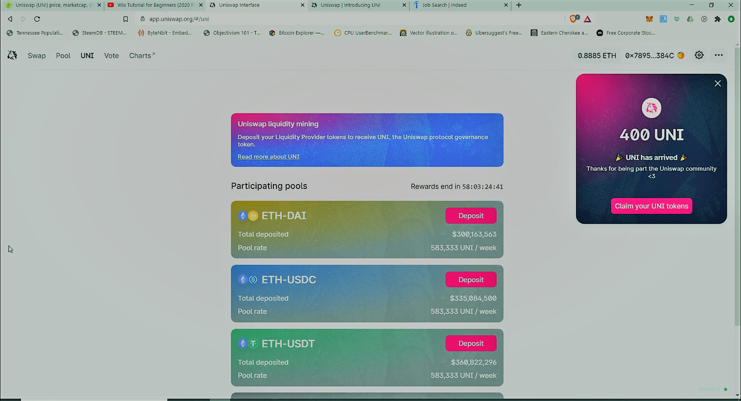The height and width of the screenshot is (401, 741).
Task: Click the browser back arrow
Action: [x=10, y=19]
